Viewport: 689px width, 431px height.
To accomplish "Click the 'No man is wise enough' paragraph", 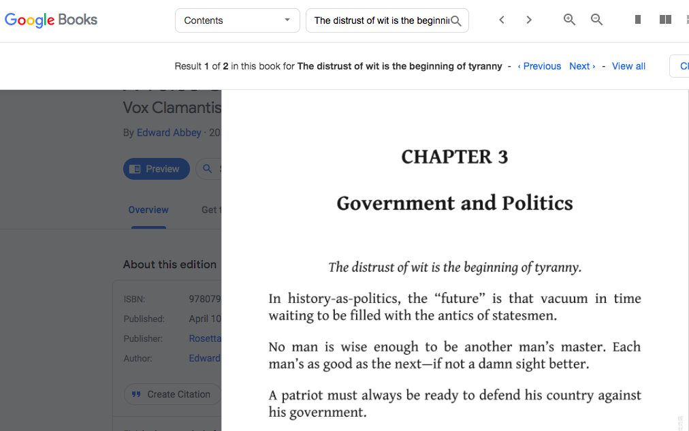I will point(455,355).
